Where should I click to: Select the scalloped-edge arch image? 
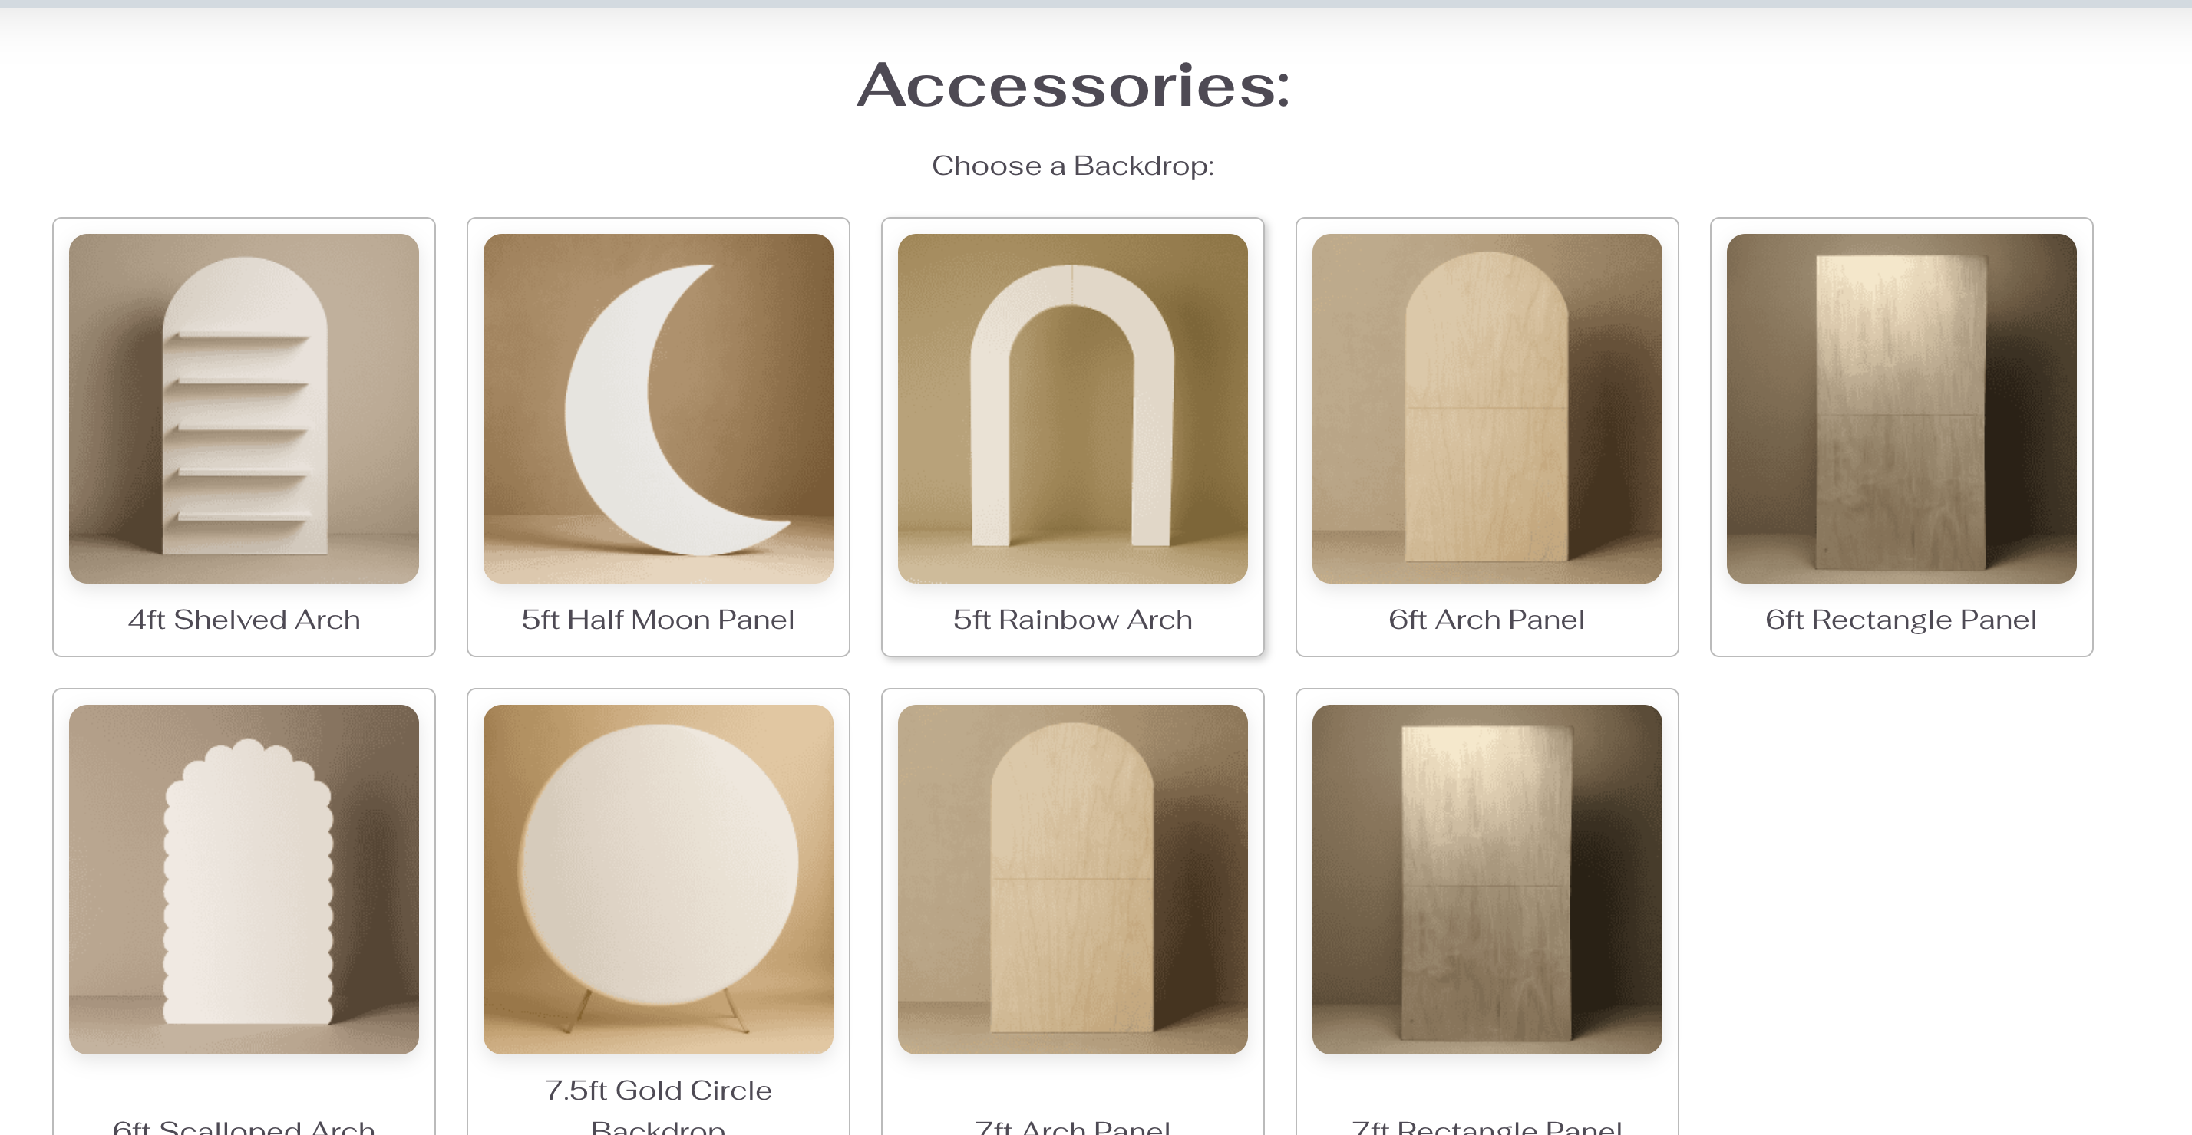click(243, 879)
